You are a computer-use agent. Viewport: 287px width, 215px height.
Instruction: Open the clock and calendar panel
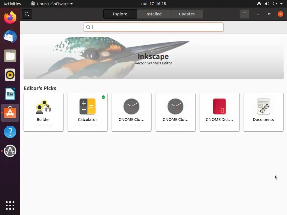(x=153, y=4)
